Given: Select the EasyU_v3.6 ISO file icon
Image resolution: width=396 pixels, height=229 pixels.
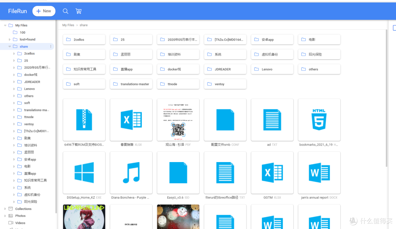Looking at the screenshot, I should pyautogui.click(x=178, y=173).
